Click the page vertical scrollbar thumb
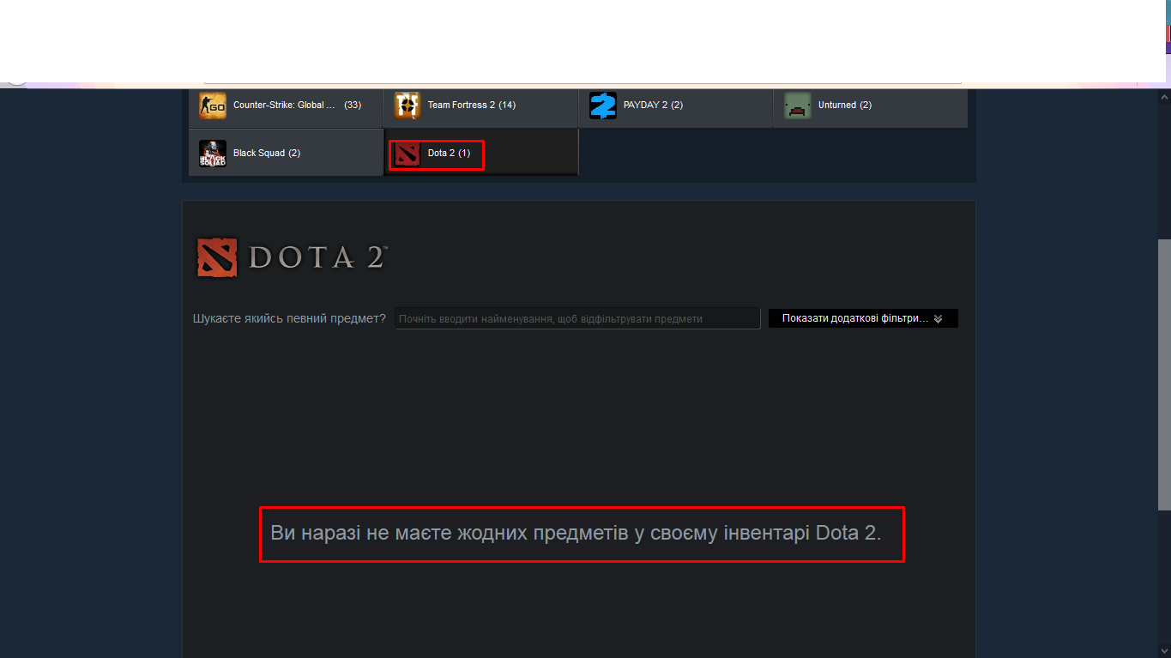Viewport: 1171px width, 658px height. click(1164, 375)
